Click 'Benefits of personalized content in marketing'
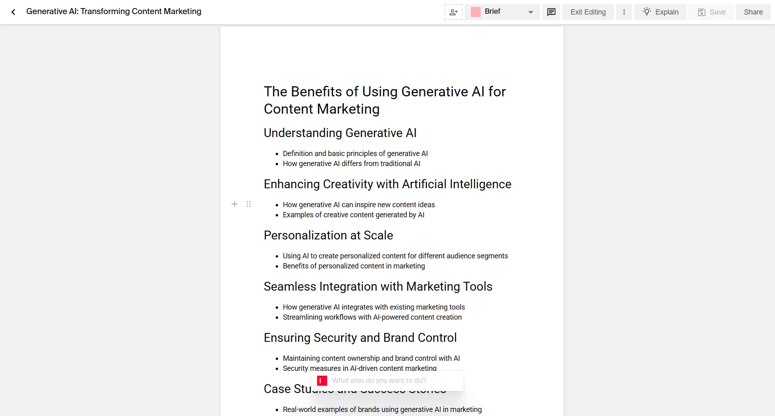775x416 pixels. (x=354, y=266)
